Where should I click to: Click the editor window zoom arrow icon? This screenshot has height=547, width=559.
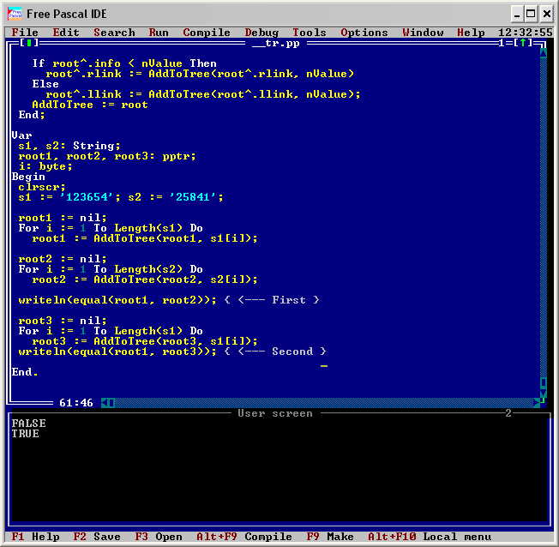(523, 43)
